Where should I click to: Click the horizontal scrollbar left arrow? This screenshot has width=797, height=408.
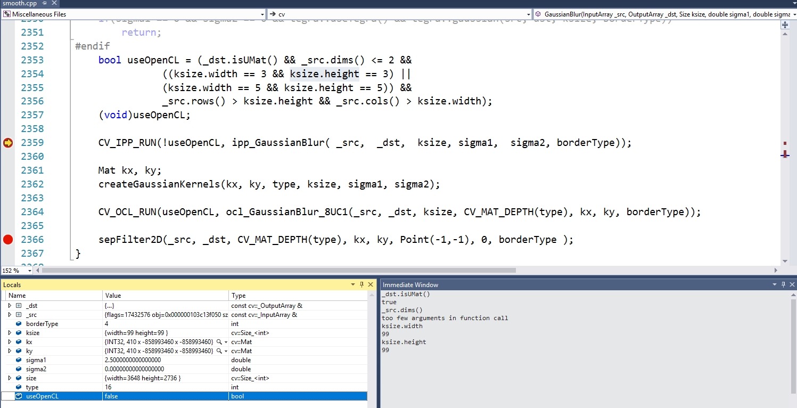(x=37, y=271)
